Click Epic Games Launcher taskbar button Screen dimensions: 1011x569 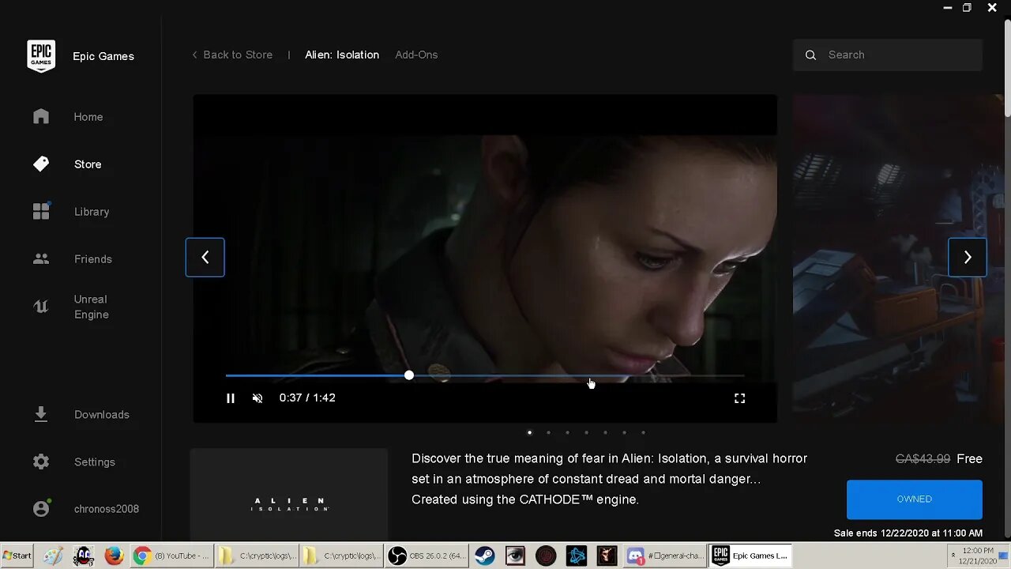(x=750, y=556)
